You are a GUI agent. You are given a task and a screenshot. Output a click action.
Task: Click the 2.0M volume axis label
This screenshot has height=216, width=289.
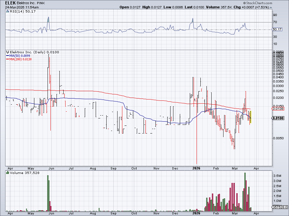(x=277, y=191)
